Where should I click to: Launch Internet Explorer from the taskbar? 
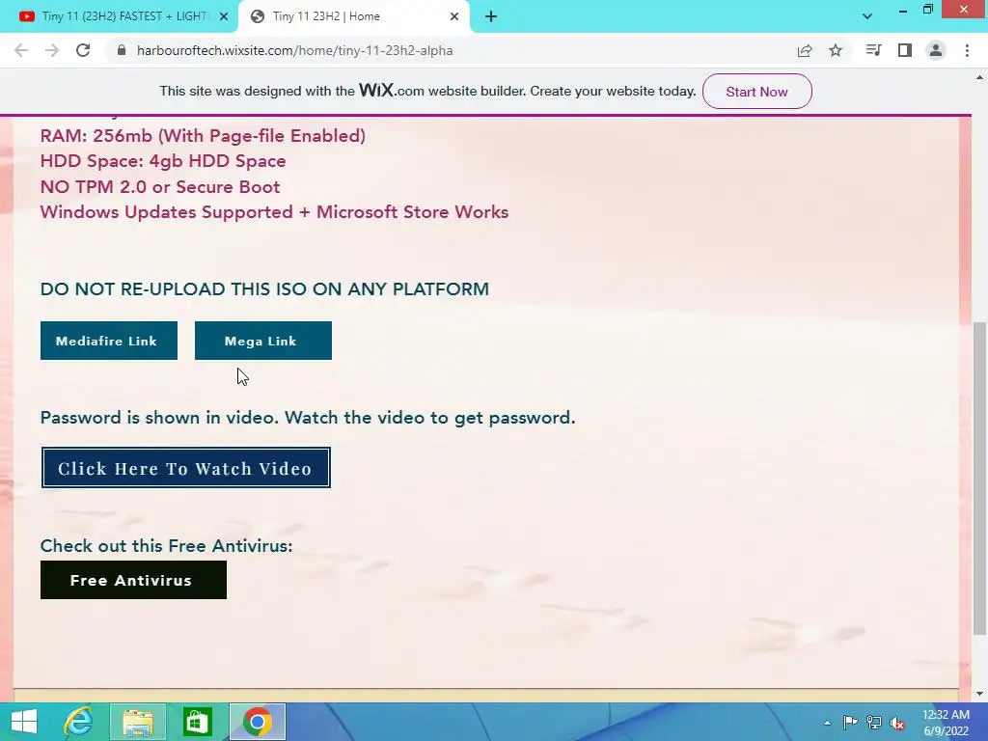[79, 722]
